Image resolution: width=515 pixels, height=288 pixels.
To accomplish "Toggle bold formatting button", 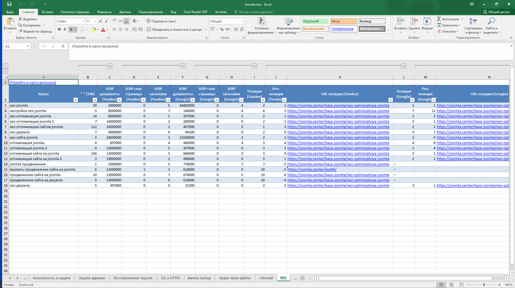I will (x=59, y=29).
